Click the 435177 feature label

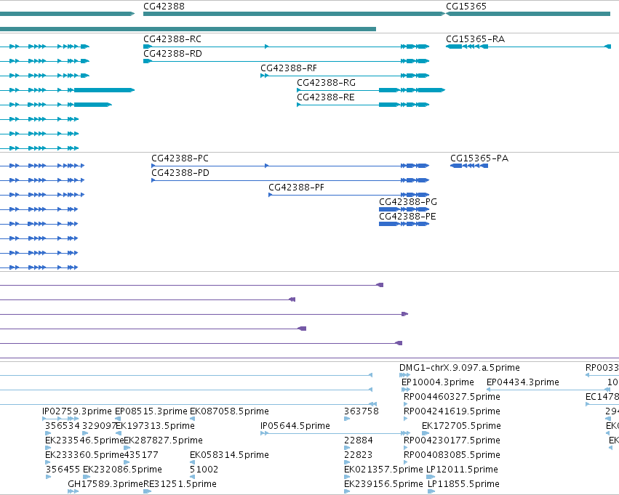[141, 455]
